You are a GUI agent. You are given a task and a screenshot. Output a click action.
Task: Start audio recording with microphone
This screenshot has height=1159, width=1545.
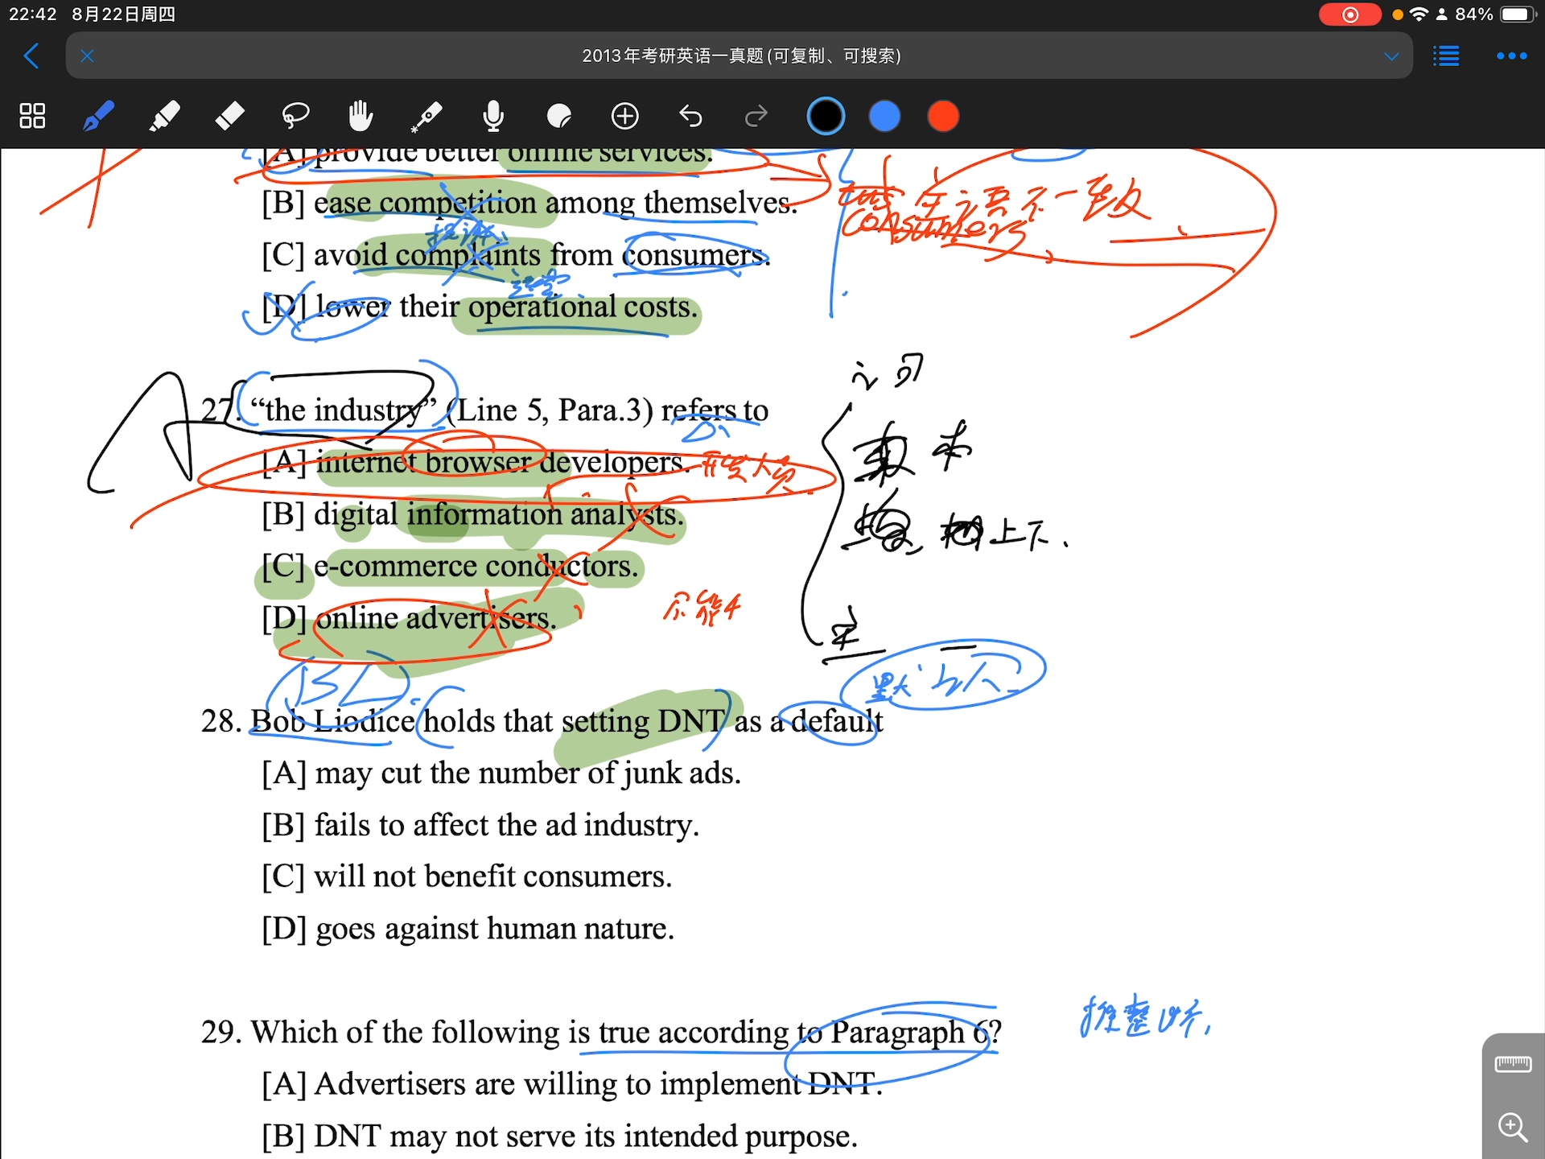click(493, 116)
